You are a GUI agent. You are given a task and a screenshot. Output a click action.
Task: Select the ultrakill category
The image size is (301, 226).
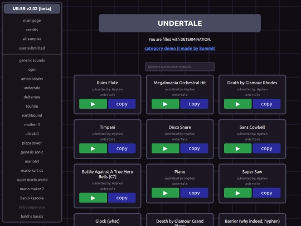pos(32,134)
